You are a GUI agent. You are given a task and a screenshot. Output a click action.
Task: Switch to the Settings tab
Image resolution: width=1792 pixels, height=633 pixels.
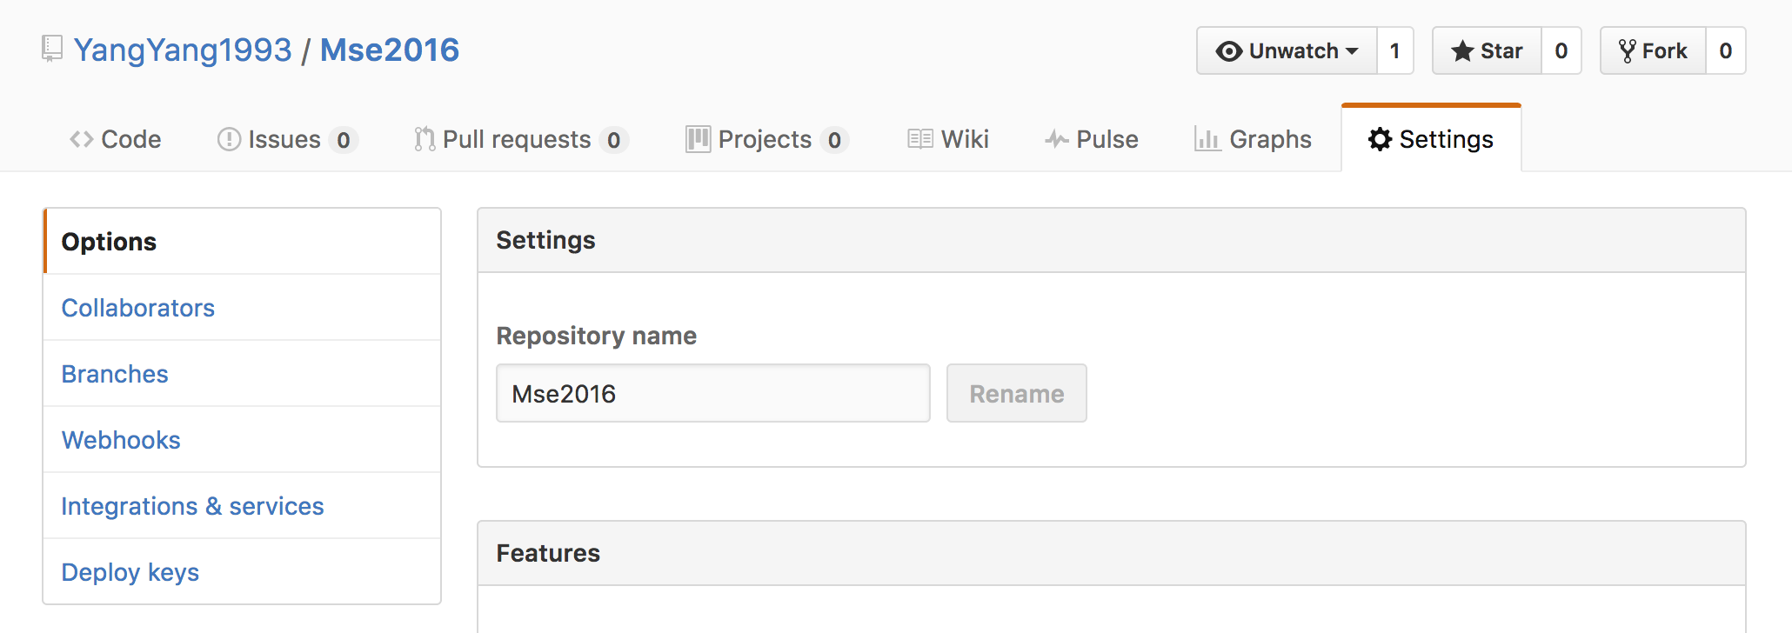pos(1431,139)
